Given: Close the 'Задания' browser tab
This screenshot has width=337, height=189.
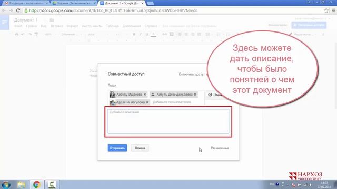Looking at the screenshot, I should [95, 3].
